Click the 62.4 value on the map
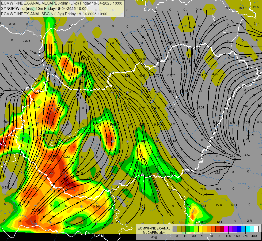 234,205
